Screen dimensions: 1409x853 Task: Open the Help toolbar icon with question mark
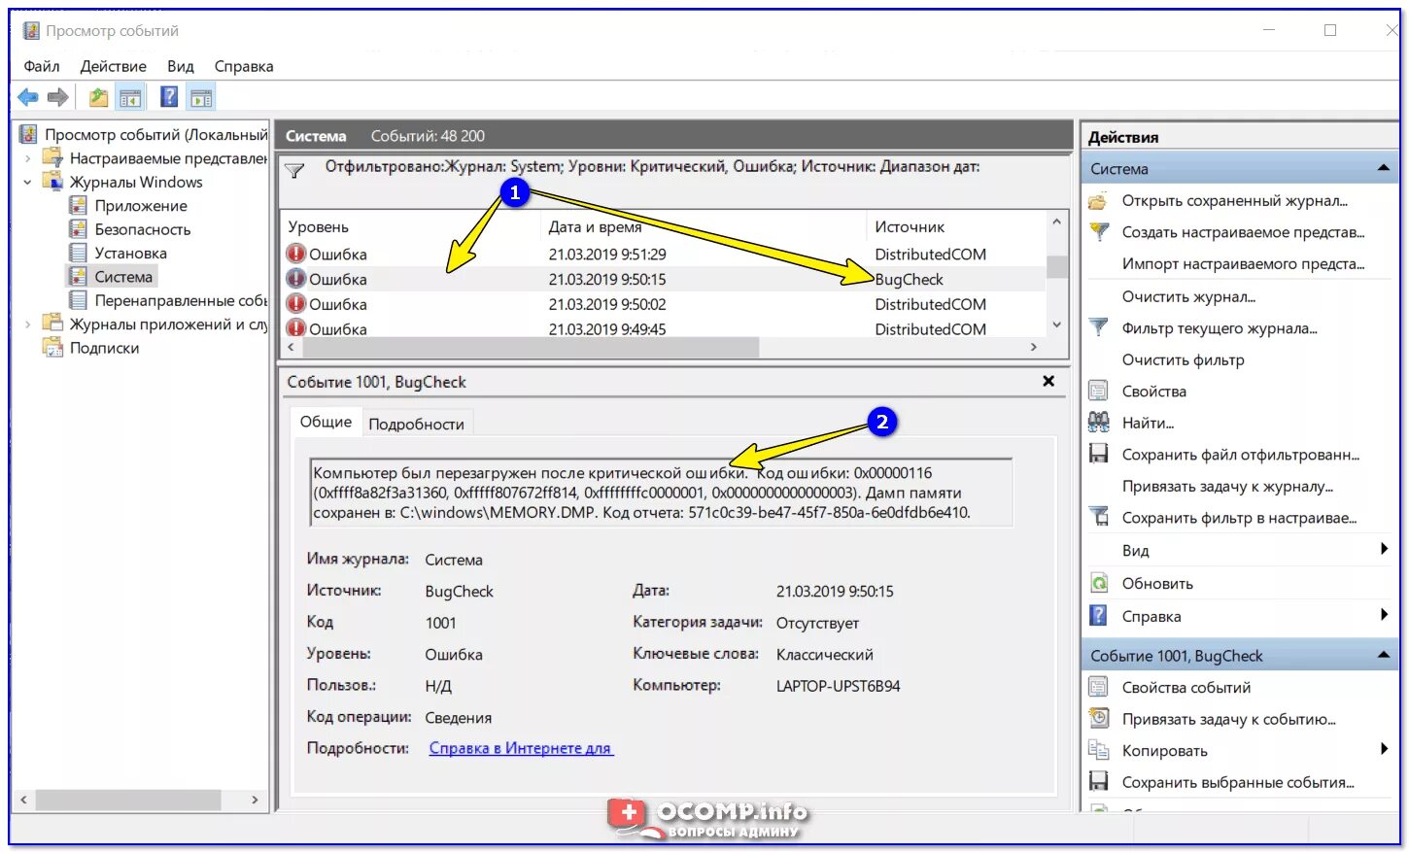click(169, 97)
